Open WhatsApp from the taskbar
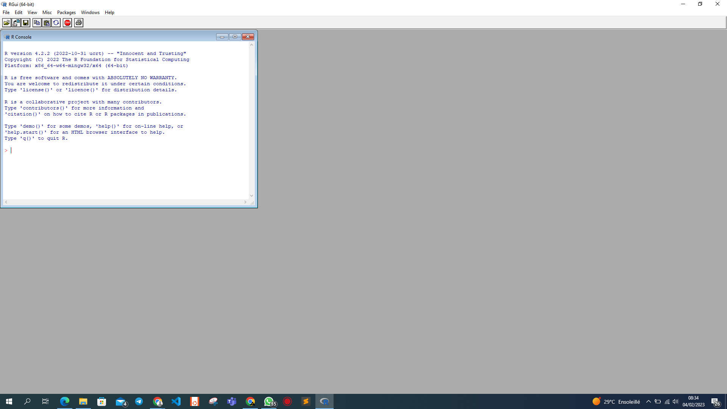 pyautogui.click(x=269, y=401)
